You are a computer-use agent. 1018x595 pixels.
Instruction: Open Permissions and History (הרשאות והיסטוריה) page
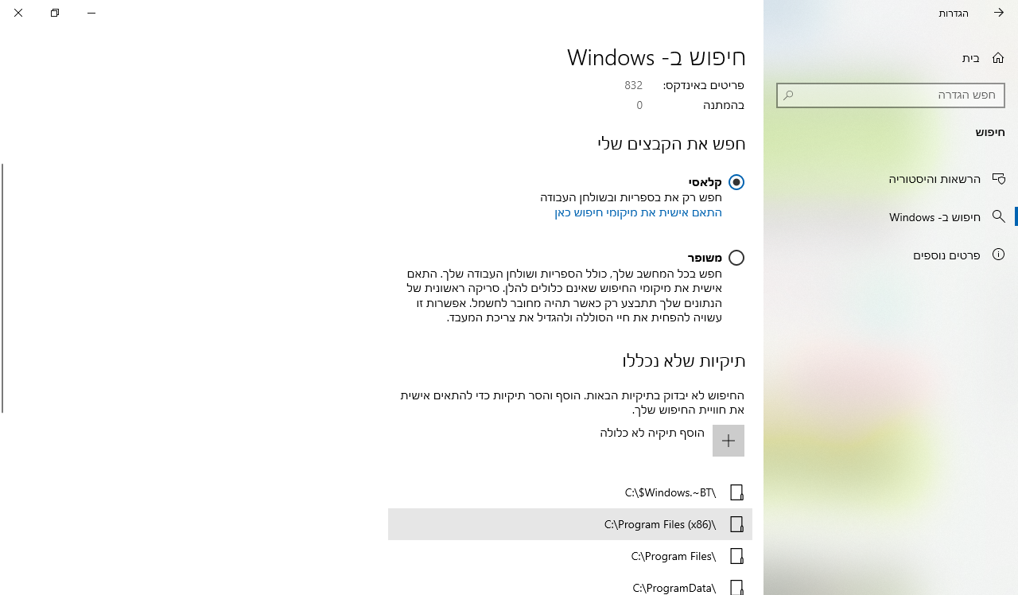pyautogui.click(x=934, y=179)
